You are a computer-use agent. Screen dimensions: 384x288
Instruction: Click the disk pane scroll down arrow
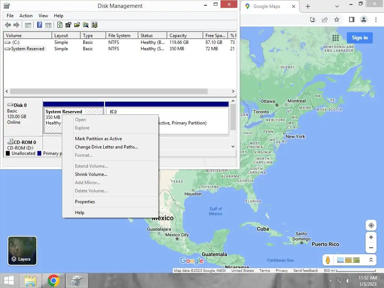(x=233, y=147)
